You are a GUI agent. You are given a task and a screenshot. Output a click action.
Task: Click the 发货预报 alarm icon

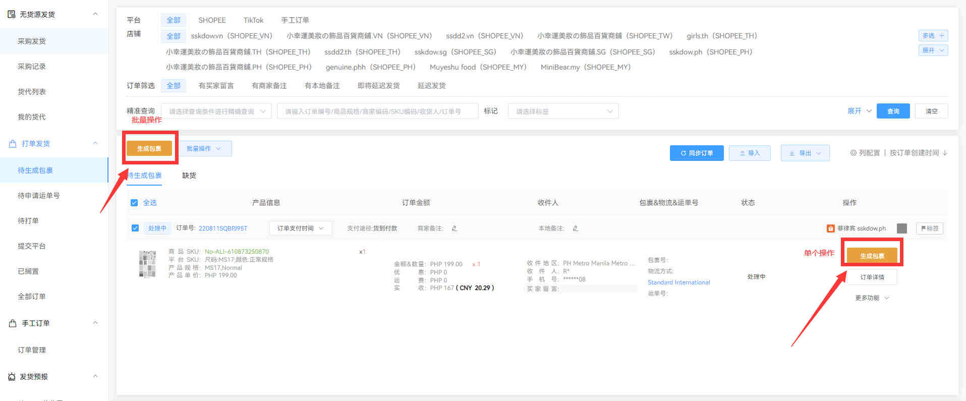(x=12, y=377)
